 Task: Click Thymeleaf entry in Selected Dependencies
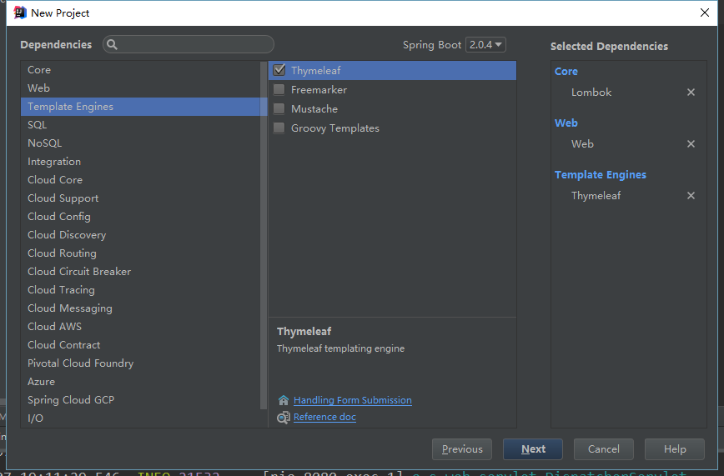click(x=596, y=196)
